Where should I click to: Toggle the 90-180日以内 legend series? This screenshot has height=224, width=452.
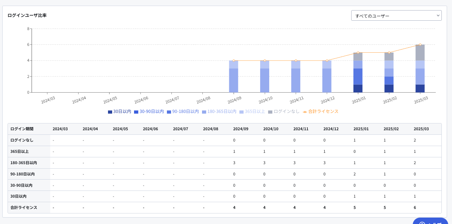183,111
